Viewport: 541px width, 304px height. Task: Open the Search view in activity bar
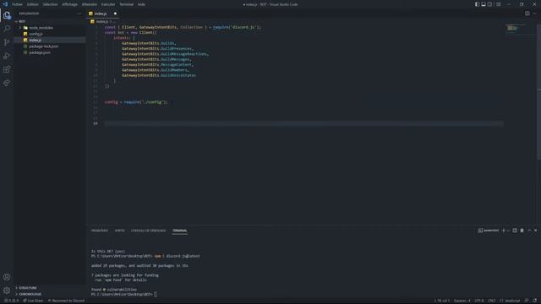(x=7, y=29)
